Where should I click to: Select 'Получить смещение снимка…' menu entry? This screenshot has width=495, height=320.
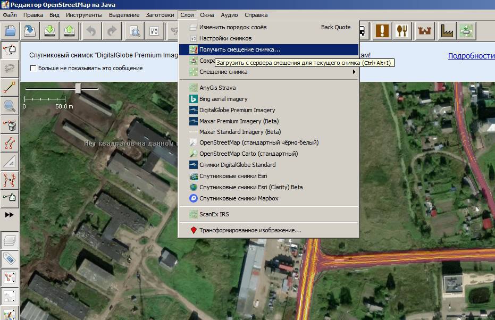pyautogui.click(x=269, y=49)
